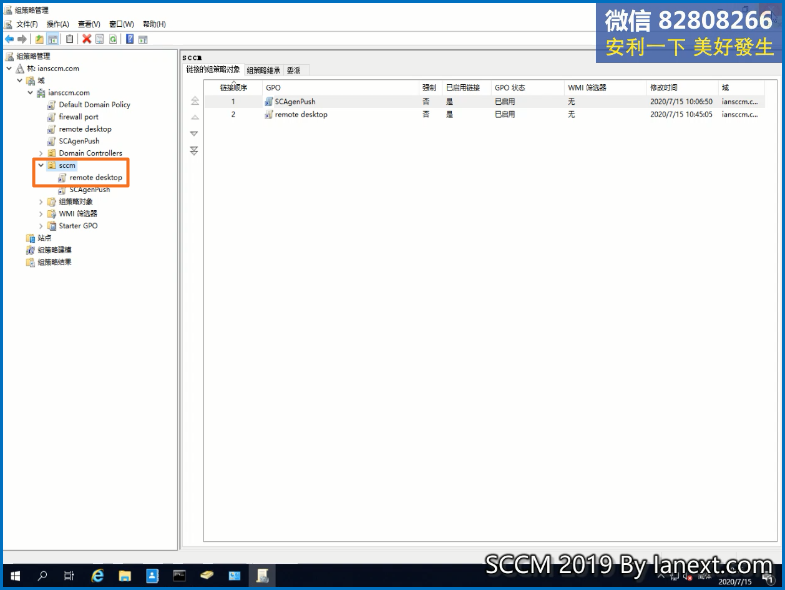
Task: Select SCAgenPush directly under the iansccm.com domain
Action: click(79, 141)
